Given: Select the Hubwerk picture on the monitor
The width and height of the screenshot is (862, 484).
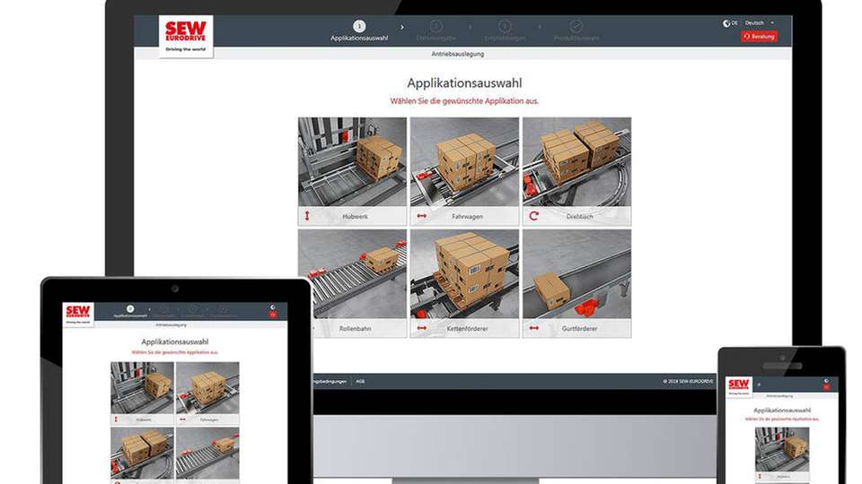Looking at the screenshot, I should pyautogui.click(x=352, y=162).
